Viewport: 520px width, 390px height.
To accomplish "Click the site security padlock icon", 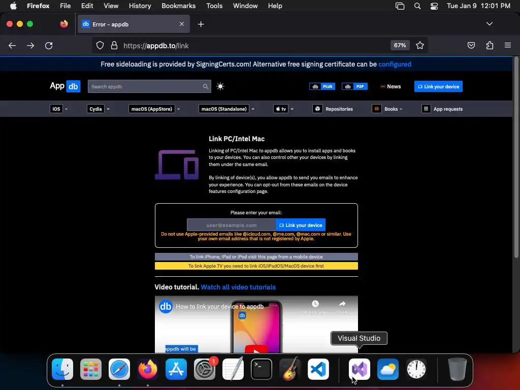I will (x=114, y=45).
